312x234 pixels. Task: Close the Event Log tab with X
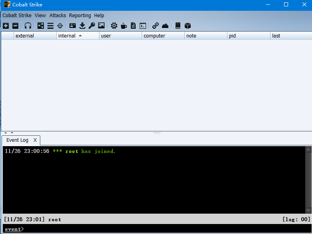point(35,140)
